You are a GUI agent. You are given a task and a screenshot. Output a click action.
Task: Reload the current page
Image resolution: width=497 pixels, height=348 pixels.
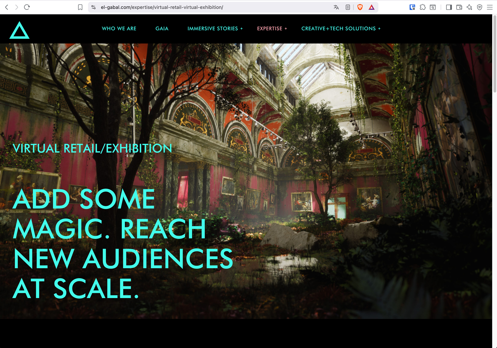[27, 7]
